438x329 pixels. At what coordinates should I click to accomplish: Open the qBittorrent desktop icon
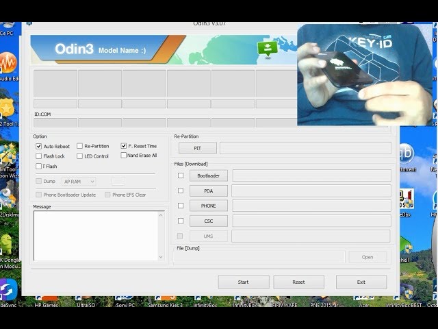tap(406, 154)
